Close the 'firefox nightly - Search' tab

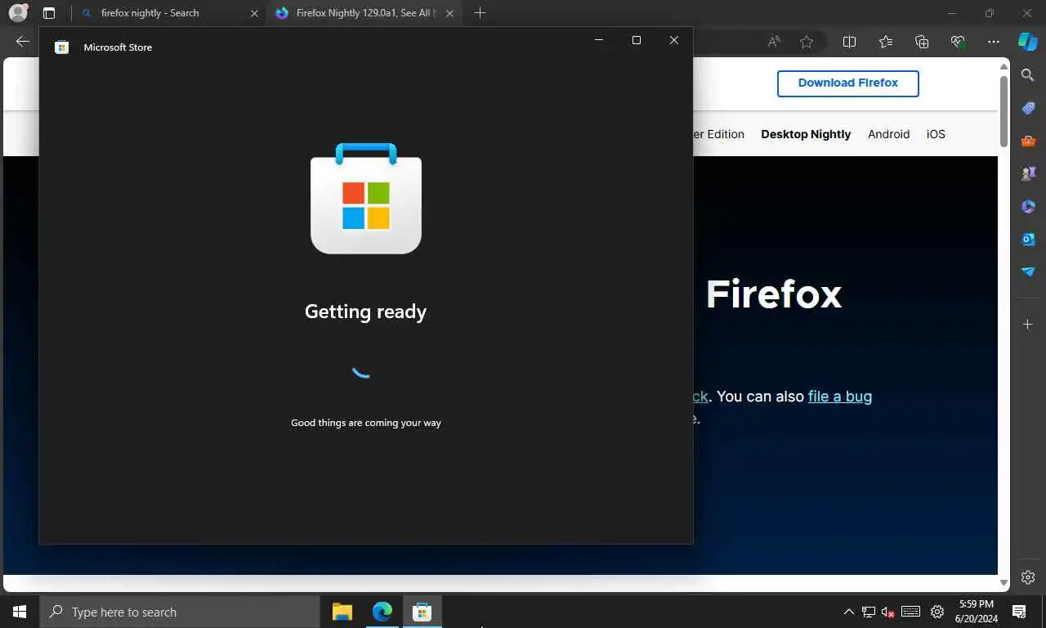[x=254, y=13]
